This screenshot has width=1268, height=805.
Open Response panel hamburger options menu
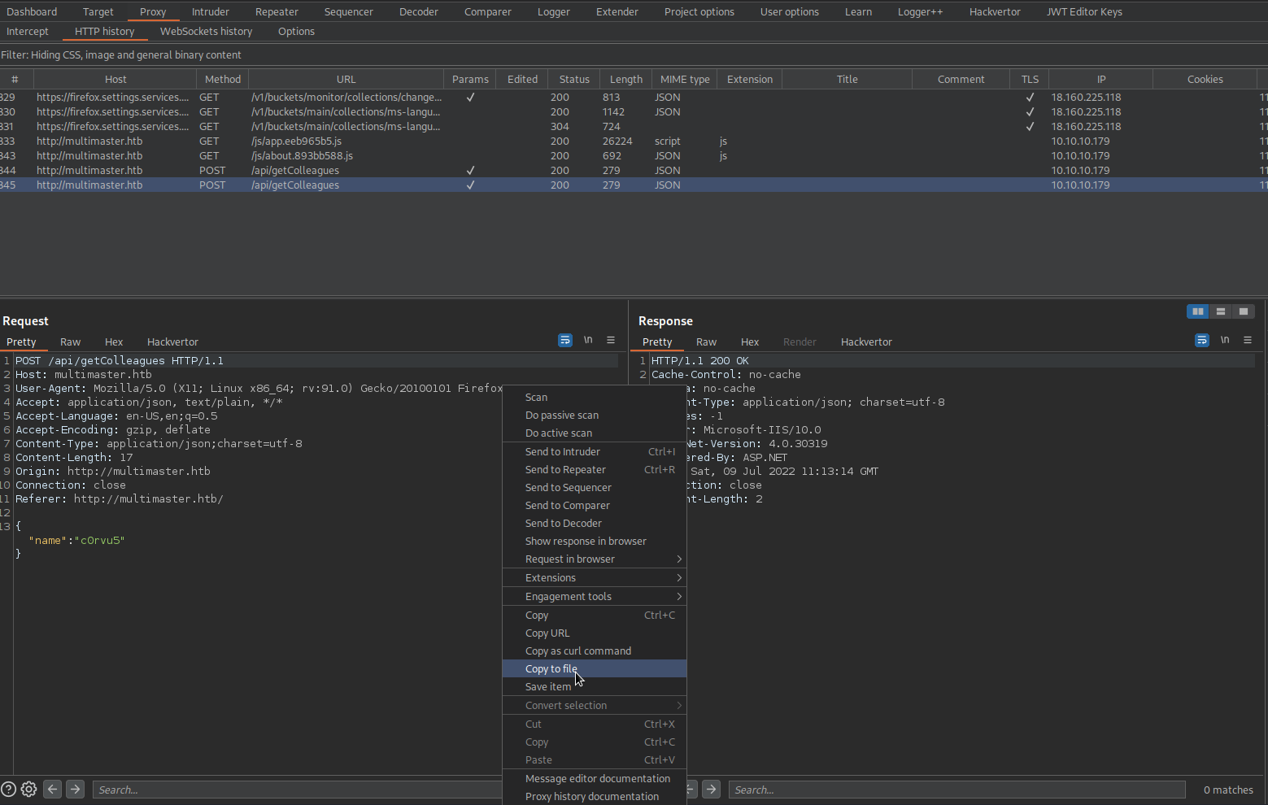point(1248,341)
